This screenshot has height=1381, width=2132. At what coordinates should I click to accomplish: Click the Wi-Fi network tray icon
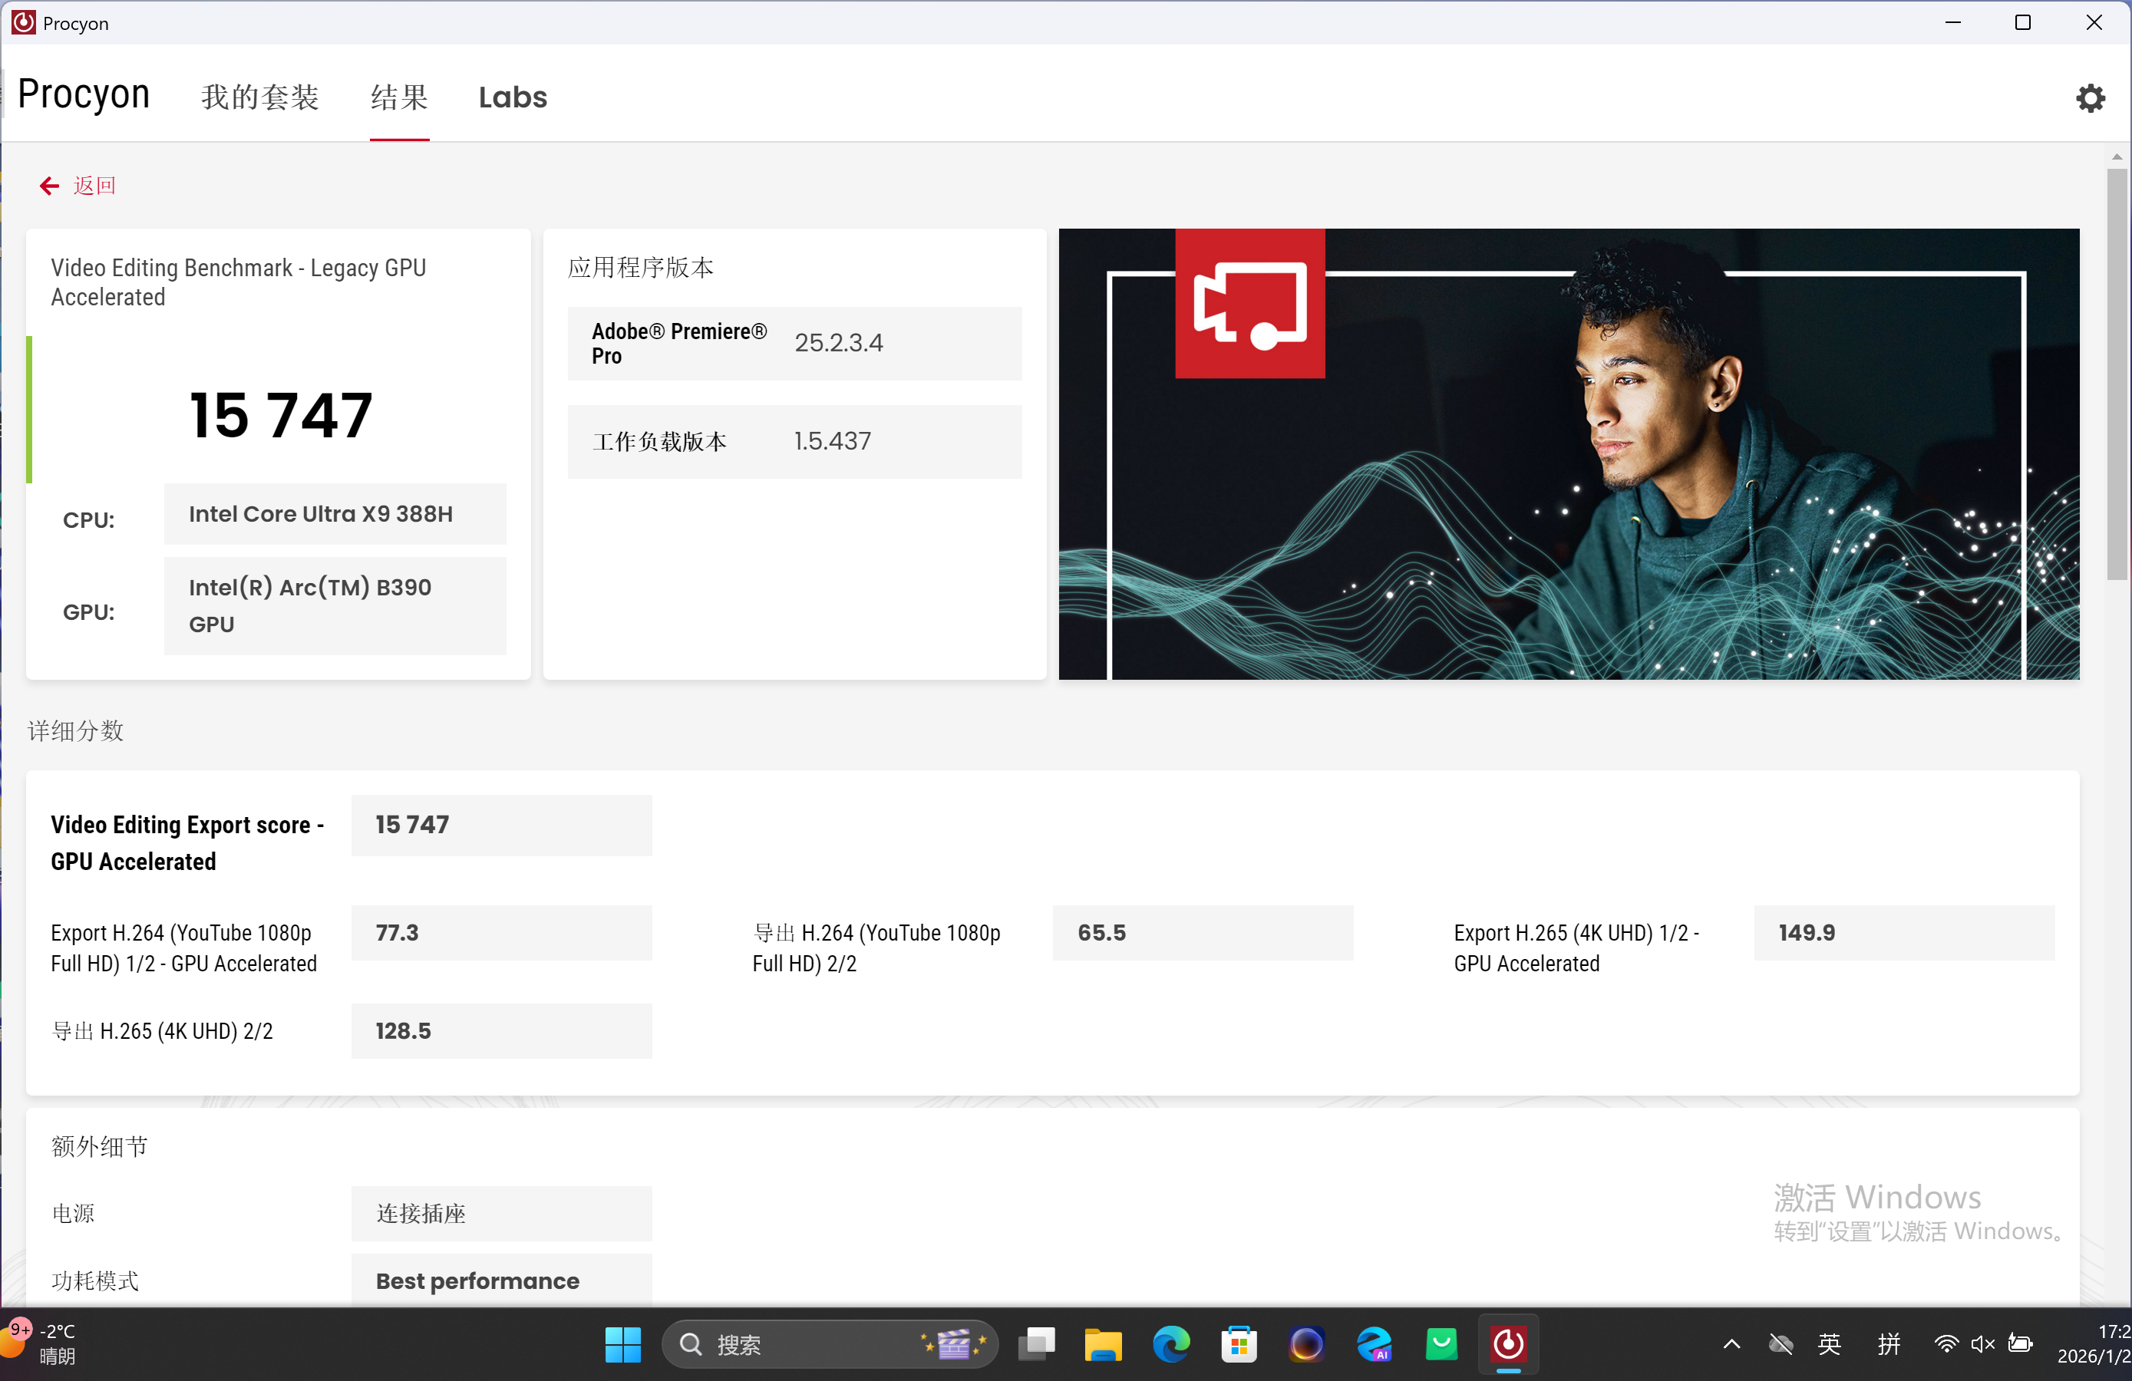click(1945, 1343)
